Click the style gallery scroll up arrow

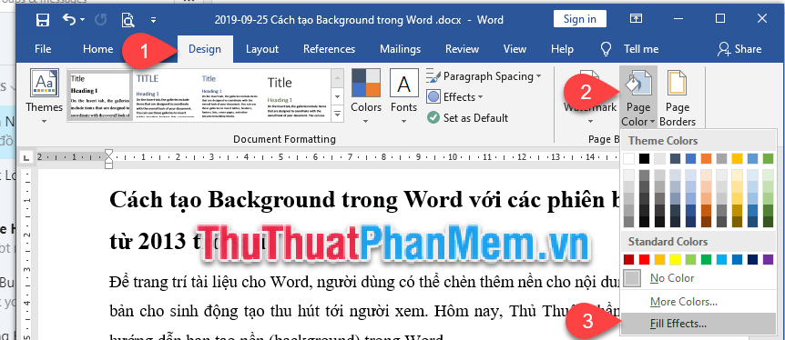pos(338,77)
